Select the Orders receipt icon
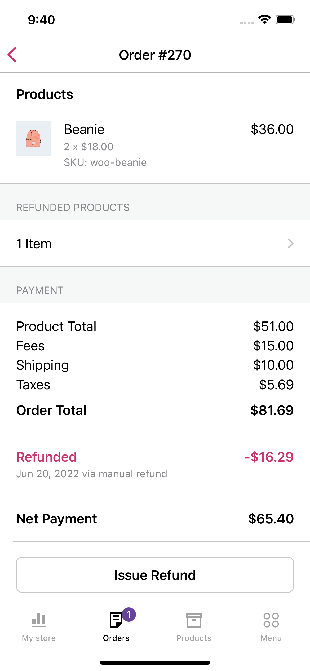Viewport: 310px width, 671px height. [116, 620]
